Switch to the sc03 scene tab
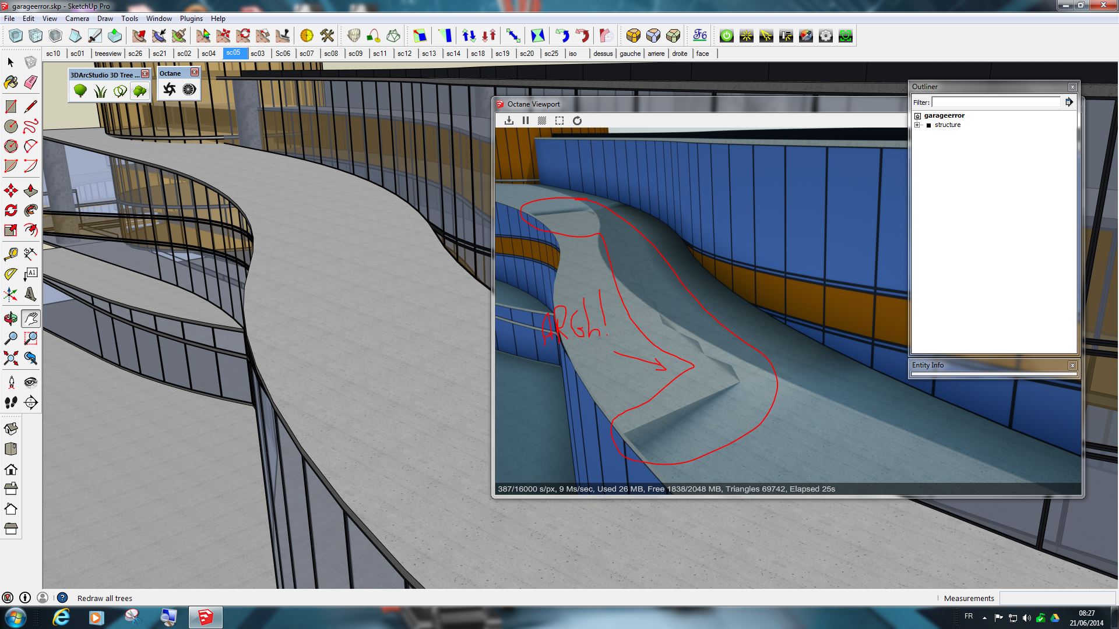Viewport: 1119px width, 629px height. (258, 54)
